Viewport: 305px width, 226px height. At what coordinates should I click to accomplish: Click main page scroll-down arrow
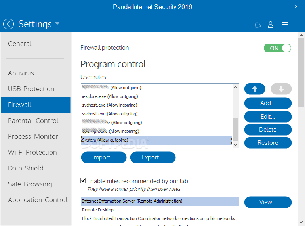pyautogui.click(x=301, y=222)
